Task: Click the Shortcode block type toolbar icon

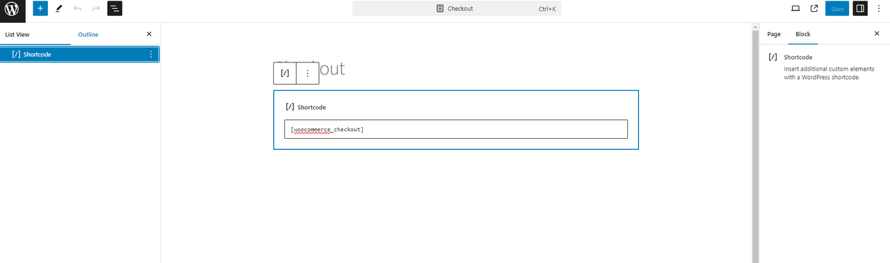Action: (x=284, y=73)
